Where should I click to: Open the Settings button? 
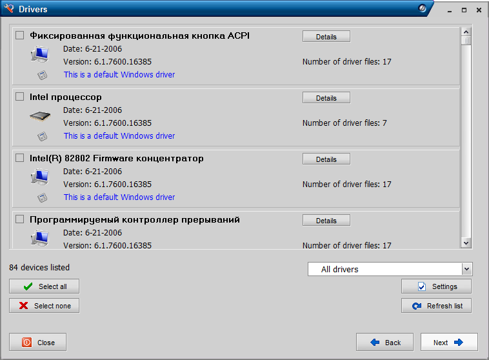coord(436,286)
